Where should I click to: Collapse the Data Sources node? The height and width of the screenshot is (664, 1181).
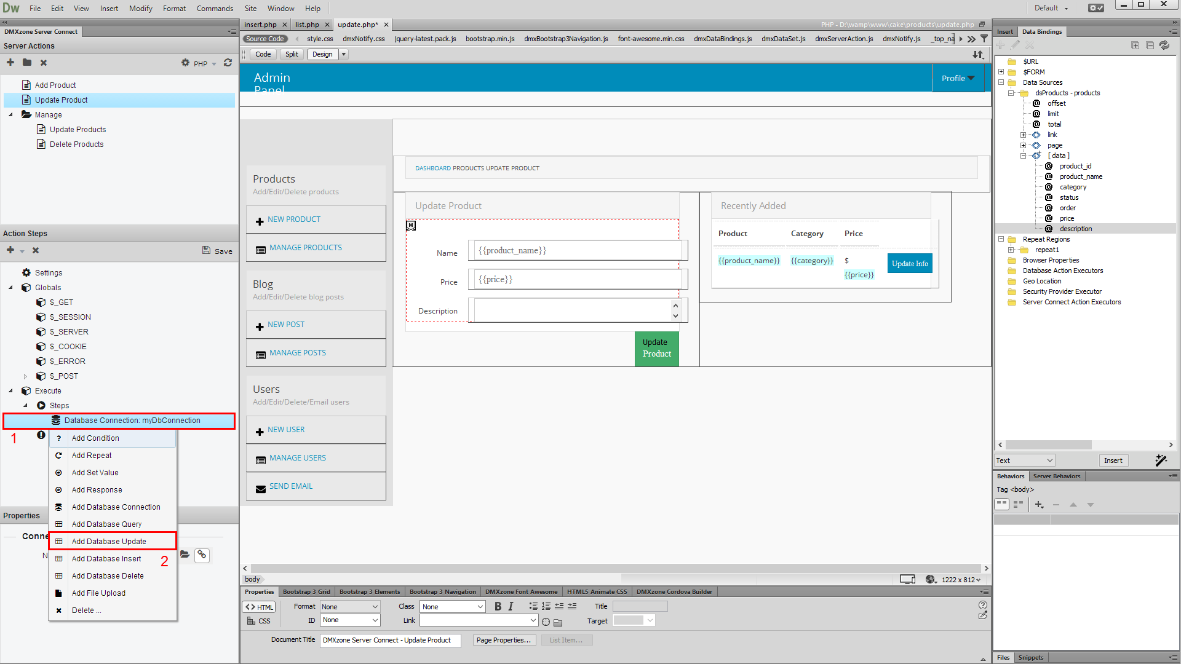tap(1001, 82)
